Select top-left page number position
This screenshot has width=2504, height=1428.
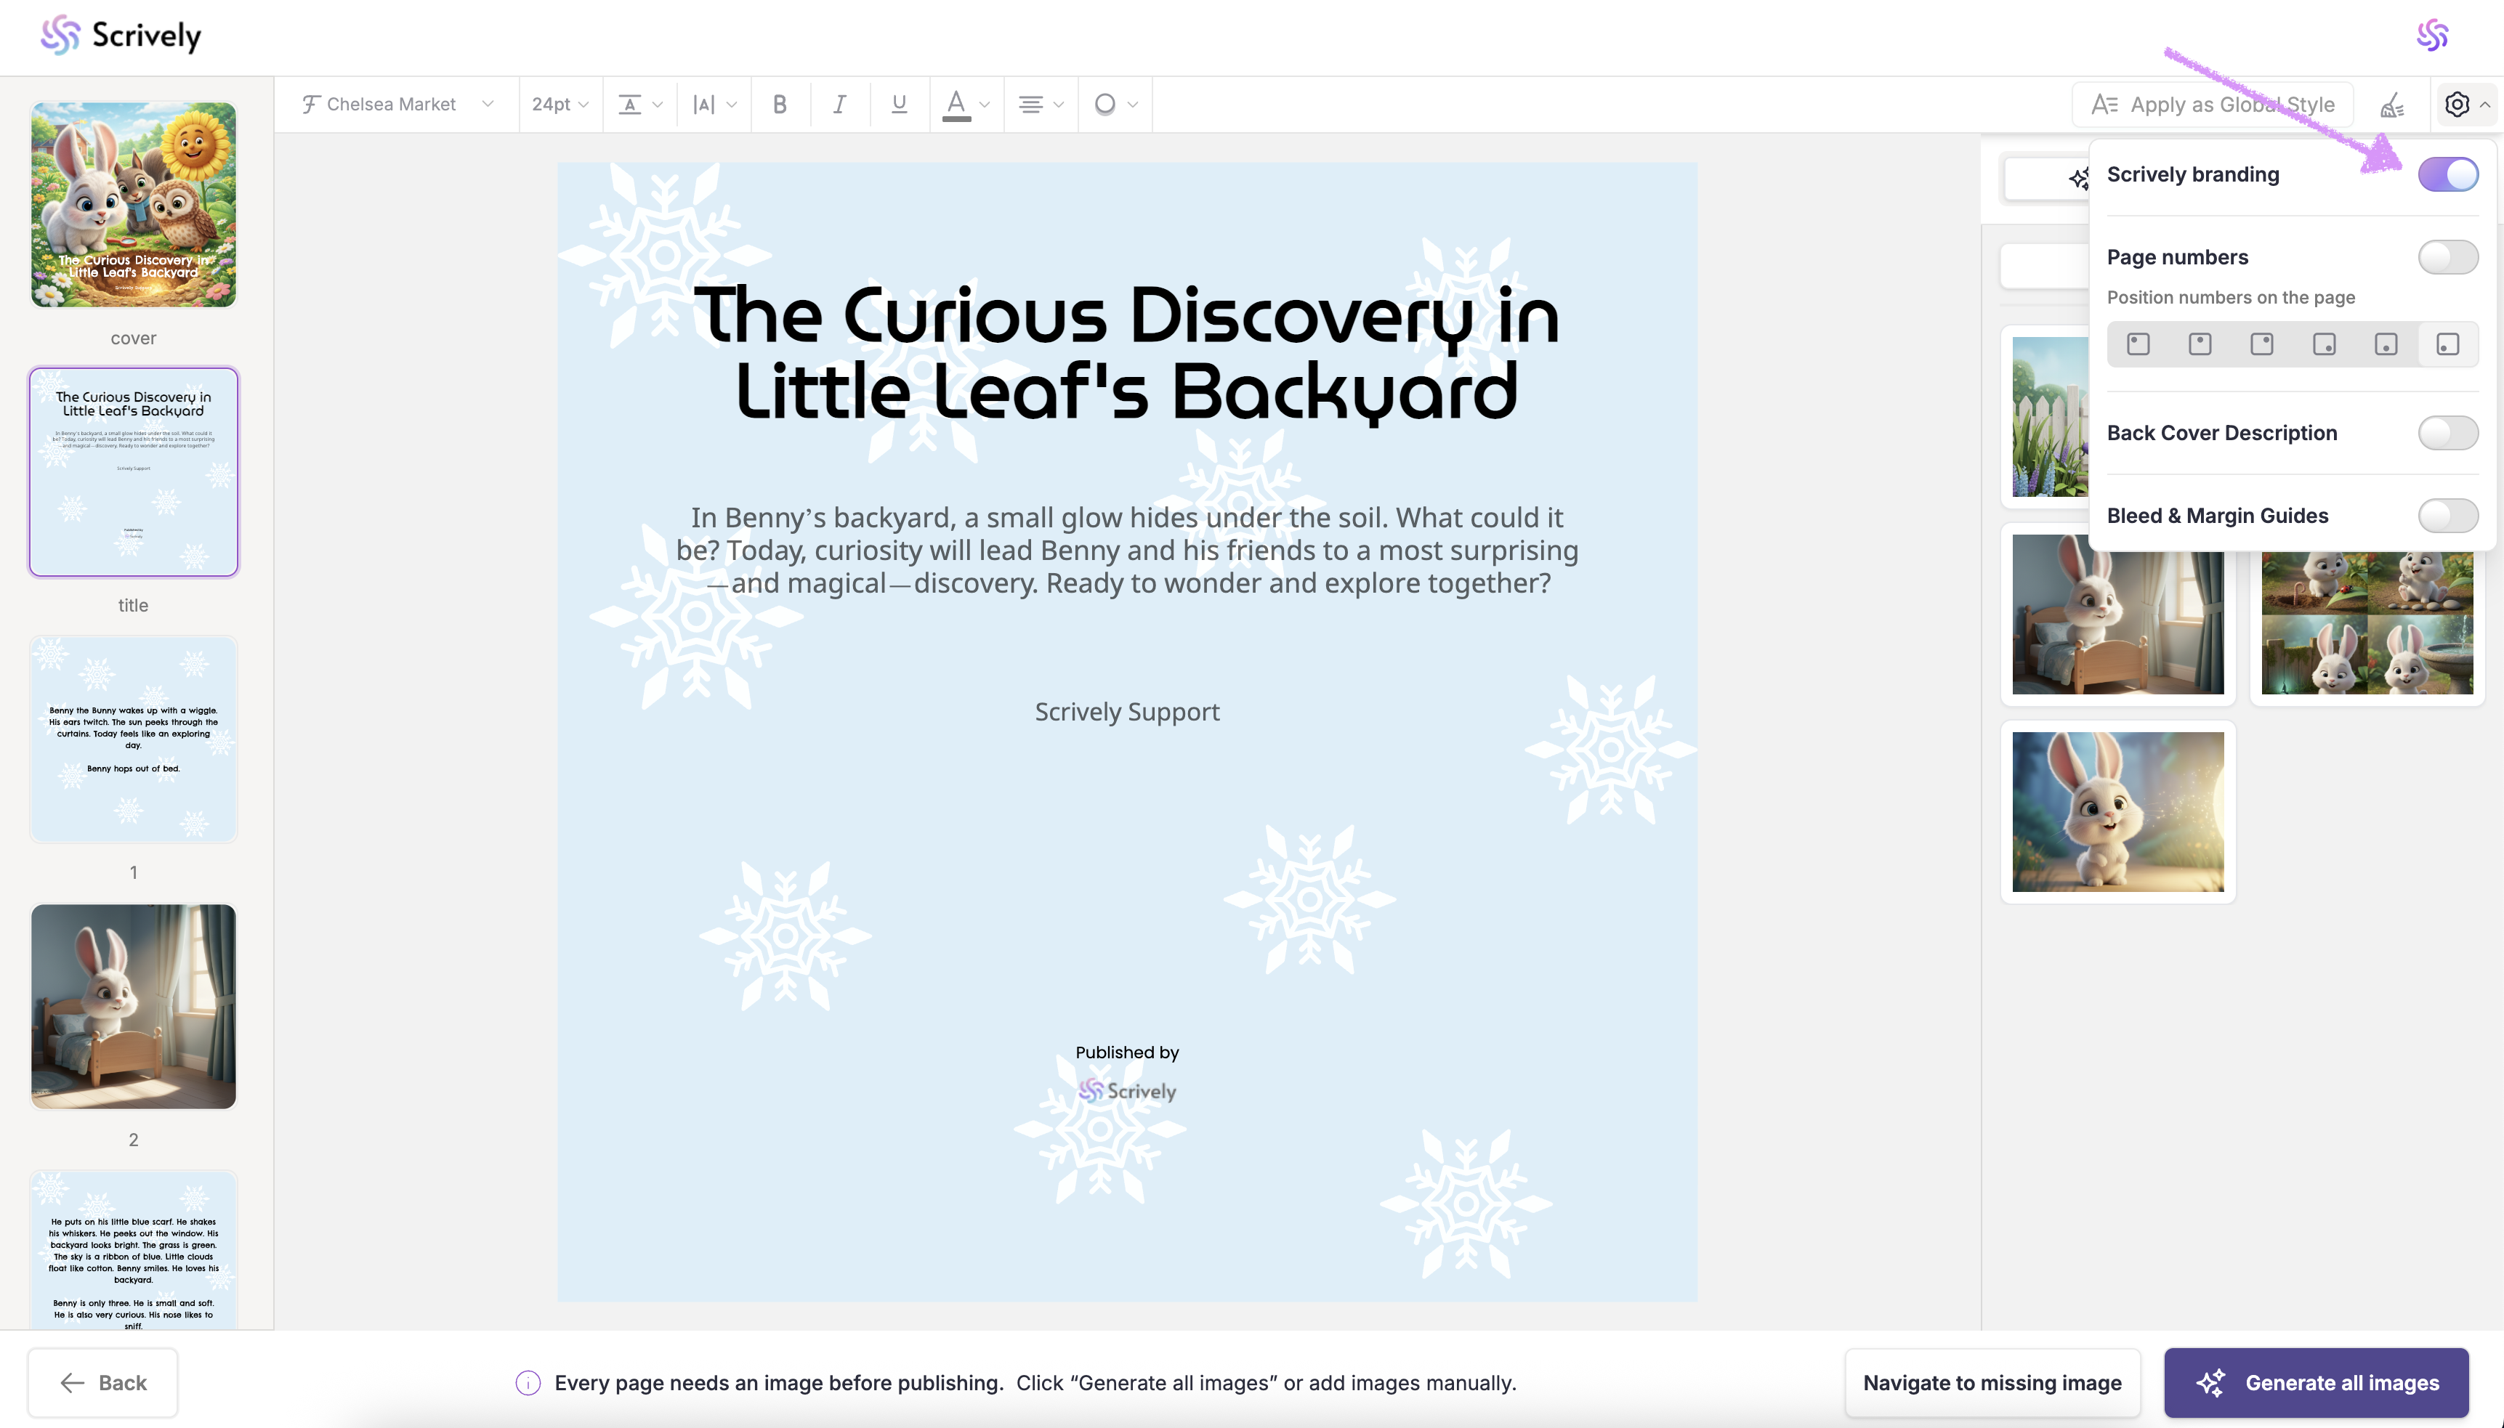(2138, 344)
